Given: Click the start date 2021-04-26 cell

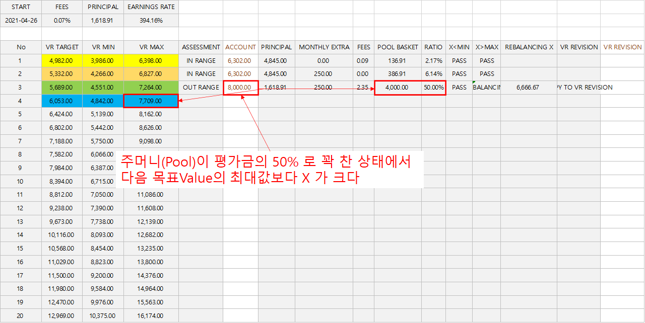Looking at the screenshot, I should pyautogui.click(x=21, y=21).
